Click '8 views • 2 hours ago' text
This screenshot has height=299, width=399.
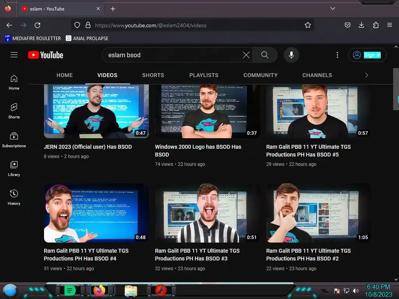click(66, 157)
